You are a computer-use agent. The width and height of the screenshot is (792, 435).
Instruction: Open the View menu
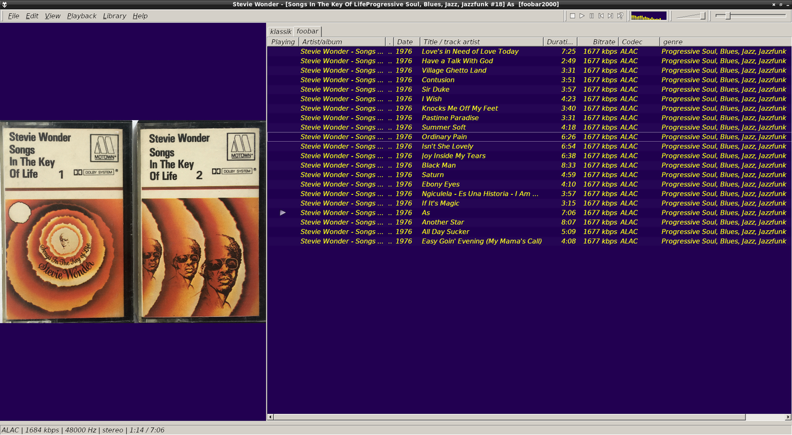point(53,15)
